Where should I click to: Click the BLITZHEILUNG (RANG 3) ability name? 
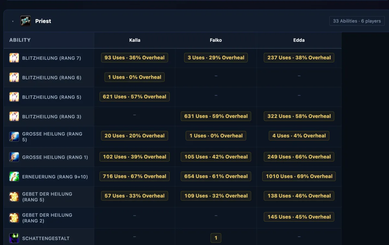click(x=52, y=117)
